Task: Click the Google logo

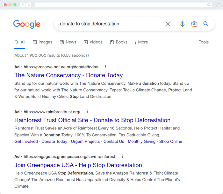Action: point(27,24)
